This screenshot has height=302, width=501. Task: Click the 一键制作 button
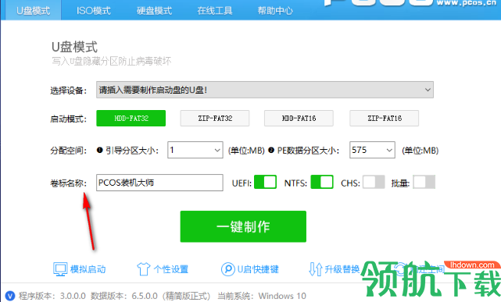coord(243,226)
